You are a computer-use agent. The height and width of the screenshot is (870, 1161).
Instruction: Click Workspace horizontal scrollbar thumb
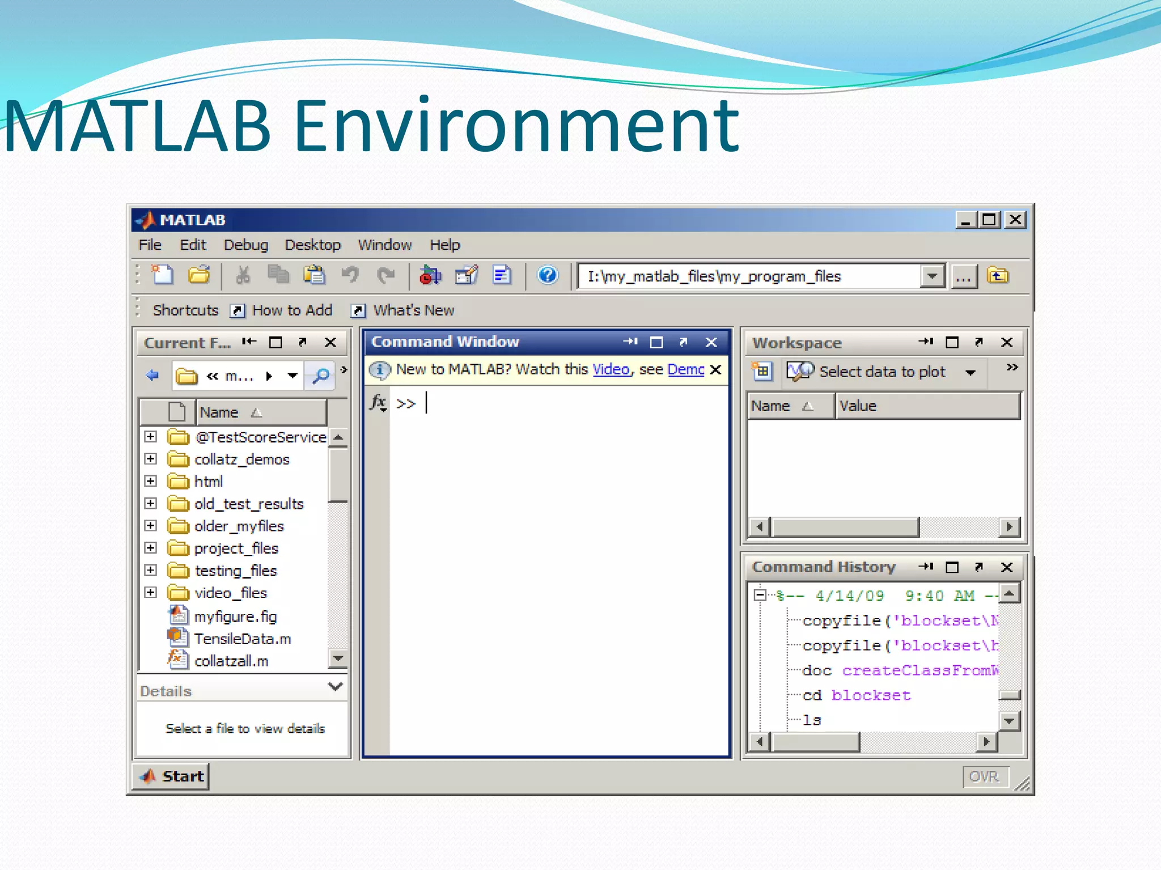click(x=845, y=527)
